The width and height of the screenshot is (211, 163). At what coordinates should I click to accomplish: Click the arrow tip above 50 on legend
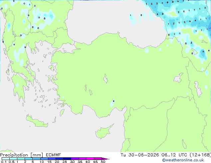[105, 159]
